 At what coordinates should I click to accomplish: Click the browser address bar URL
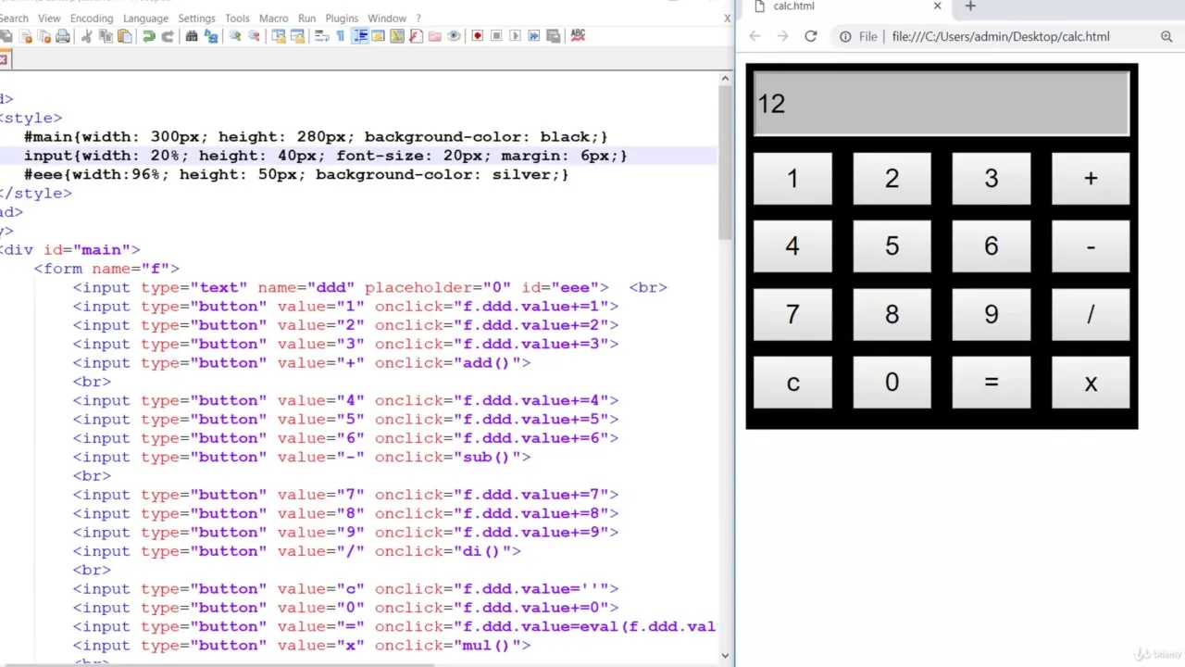(1001, 36)
